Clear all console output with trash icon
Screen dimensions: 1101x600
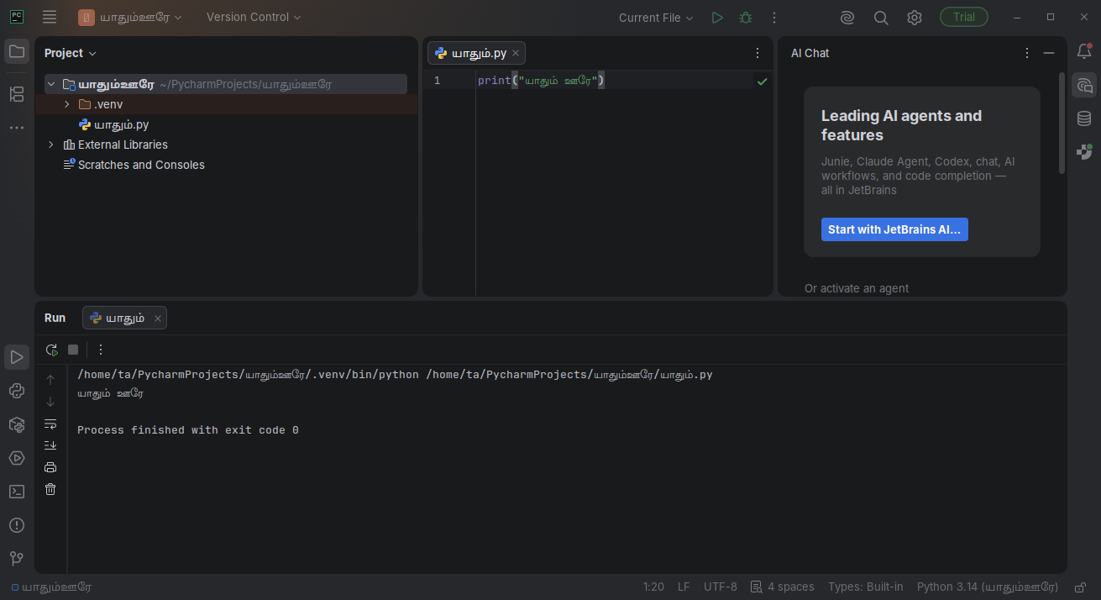point(50,489)
